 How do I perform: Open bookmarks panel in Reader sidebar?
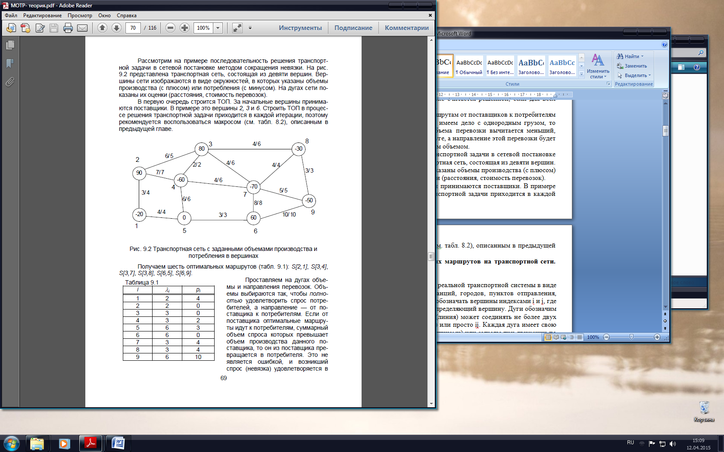click(x=10, y=63)
